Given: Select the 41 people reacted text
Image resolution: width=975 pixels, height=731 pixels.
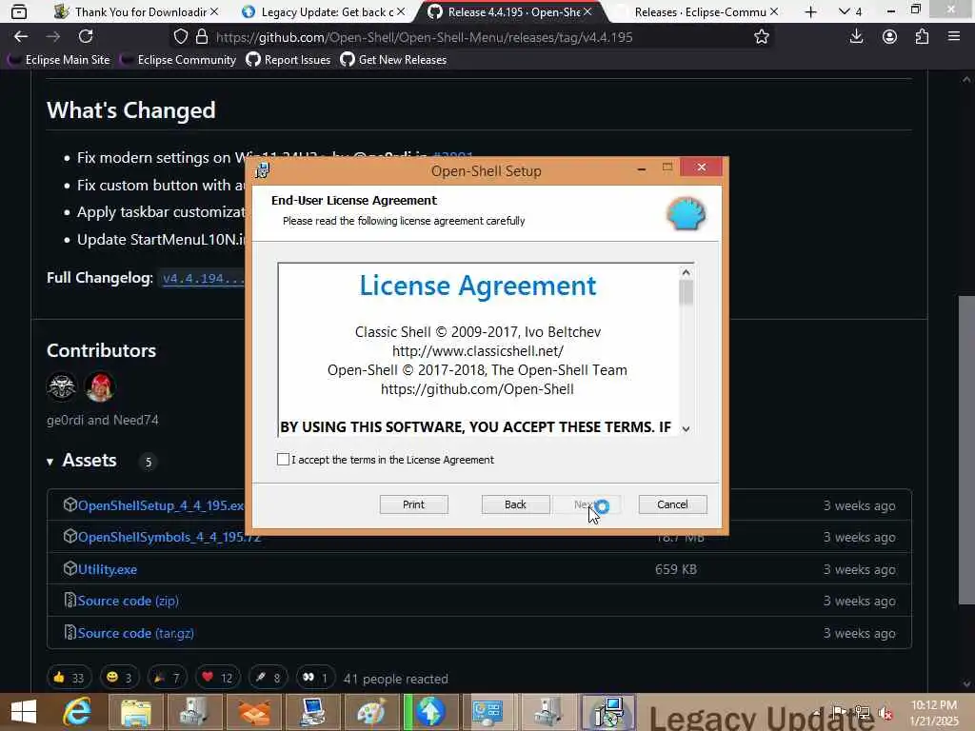Looking at the screenshot, I should coord(395,679).
